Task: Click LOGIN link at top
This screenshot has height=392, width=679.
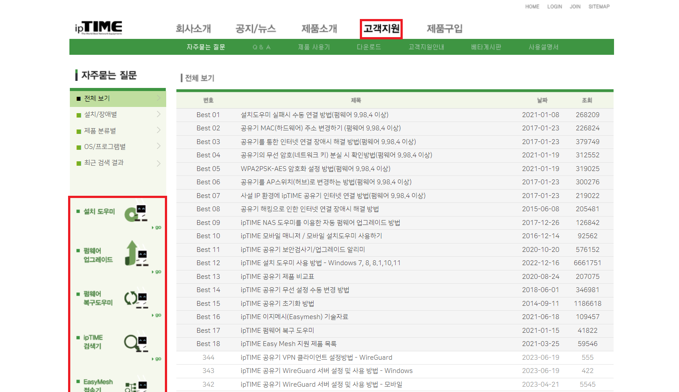Action: [555, 7]
